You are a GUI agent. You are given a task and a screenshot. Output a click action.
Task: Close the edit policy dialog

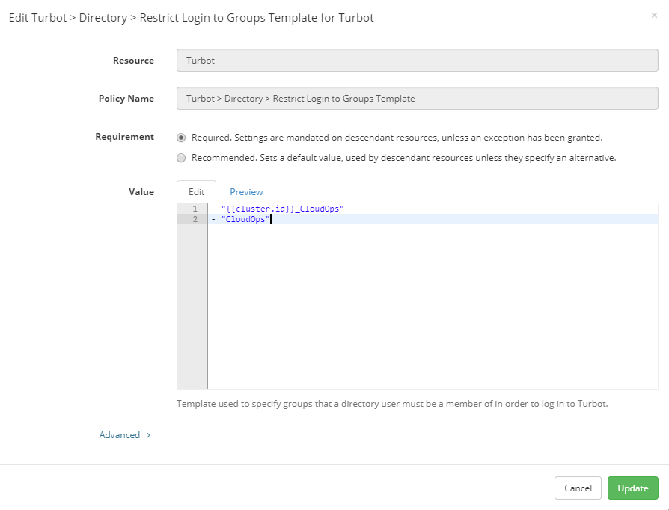pos(654,16)
